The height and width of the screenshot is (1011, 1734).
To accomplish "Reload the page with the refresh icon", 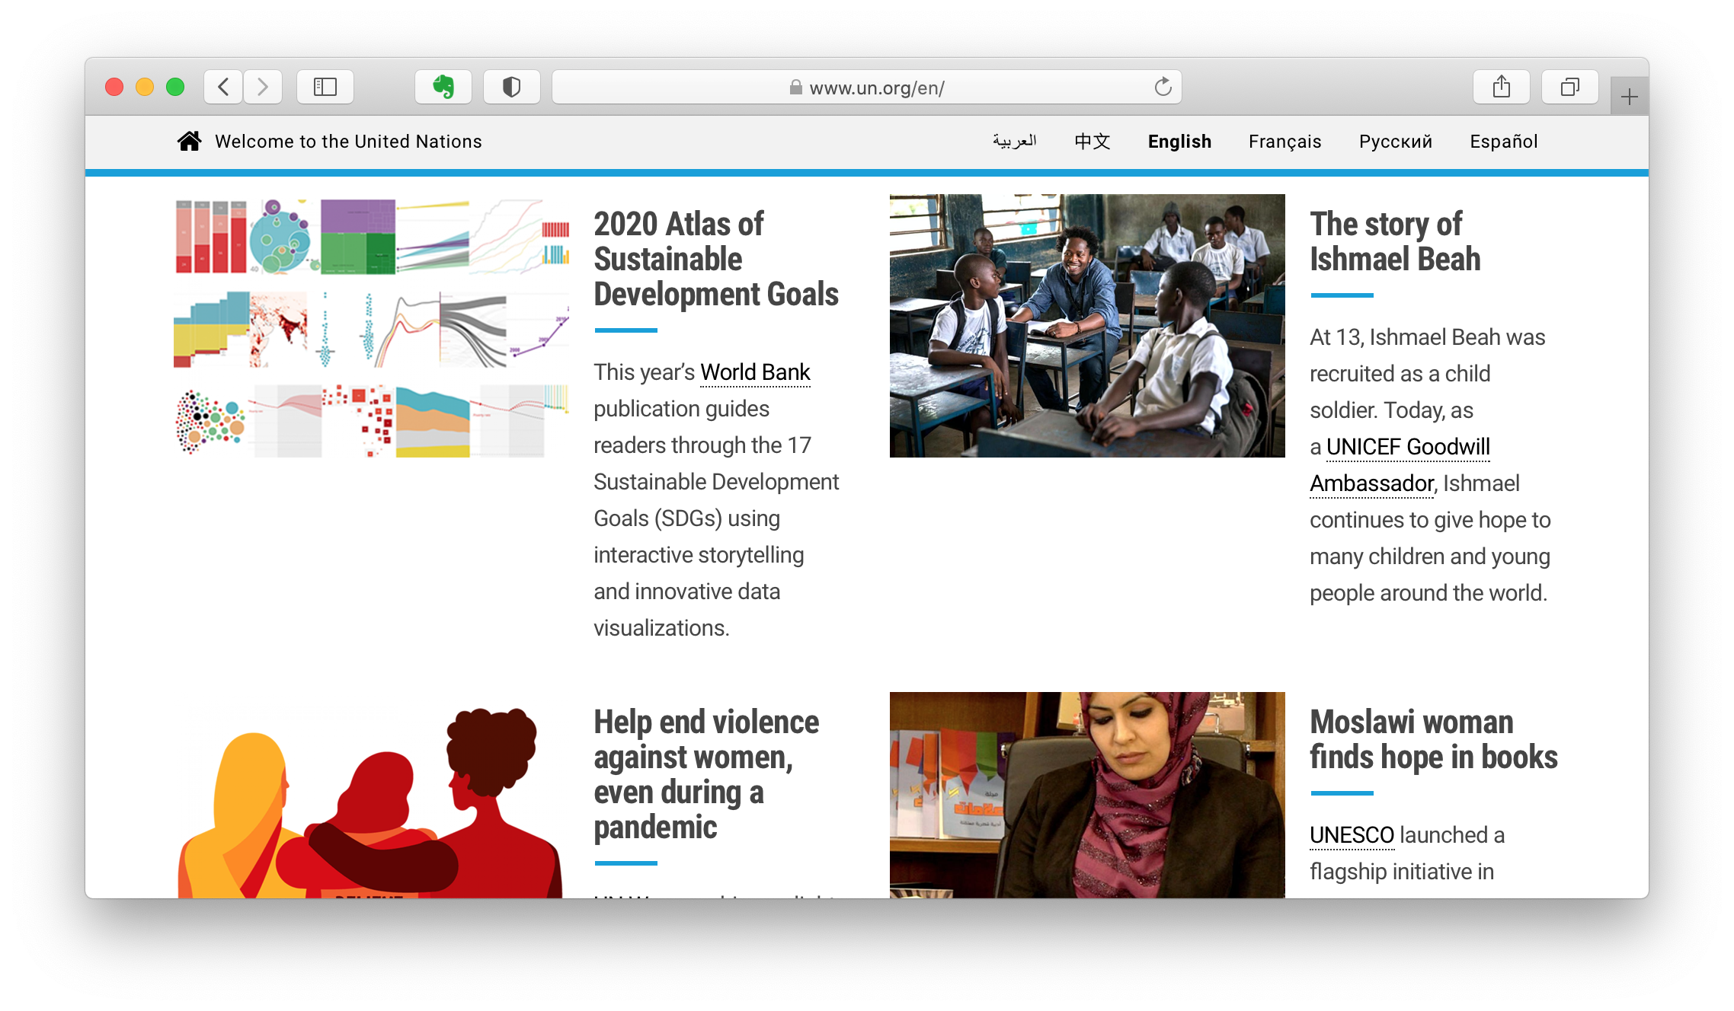I will click(1163, 87).
